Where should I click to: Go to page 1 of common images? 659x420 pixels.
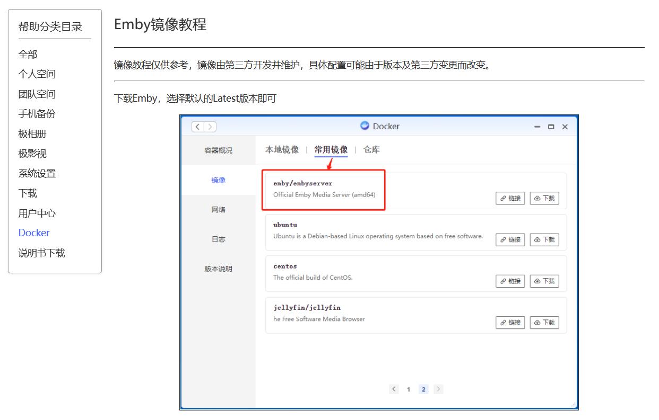coord(409,389)
